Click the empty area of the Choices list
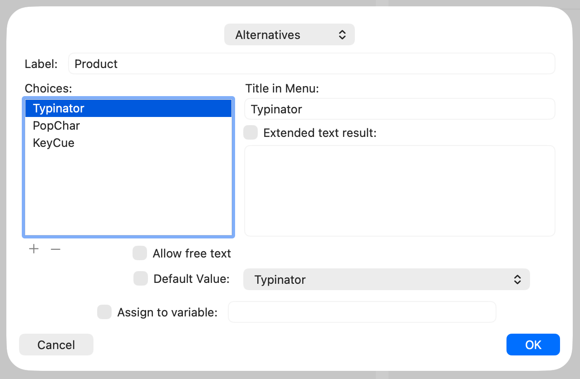Image resolution: width=580 pixels, height=379 pixels. 128,199
